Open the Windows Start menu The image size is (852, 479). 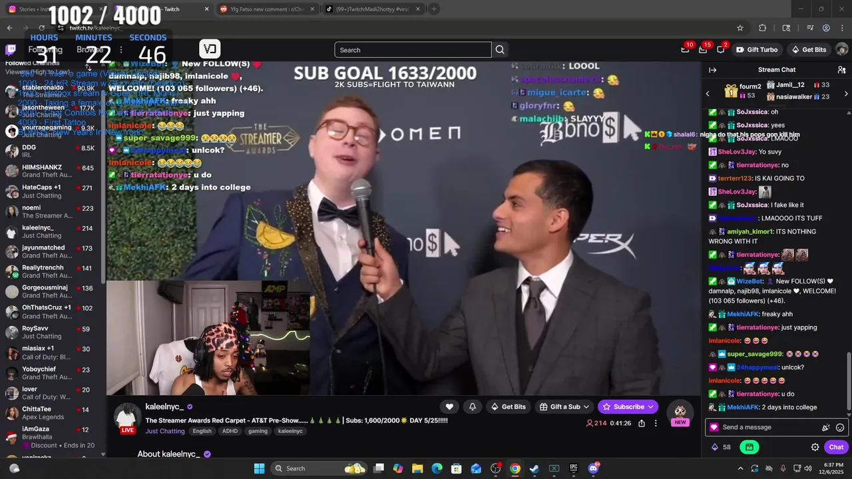(259, 468)
